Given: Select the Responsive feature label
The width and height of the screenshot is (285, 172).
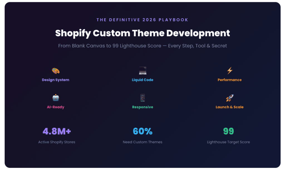Looking at the screenshot, I should click(x=142, y=107).
